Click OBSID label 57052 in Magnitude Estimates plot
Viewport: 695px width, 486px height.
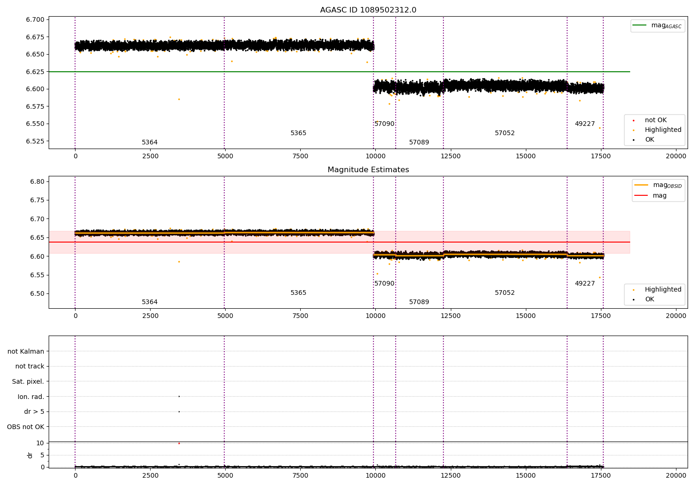coord(505,293)
